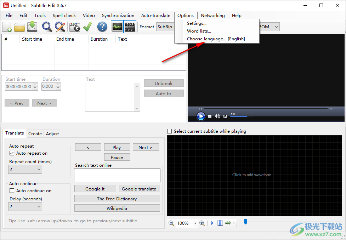This screenshot has width=346, height=240.
Task: Open the Tools menu
Action: tap(40, 16)
